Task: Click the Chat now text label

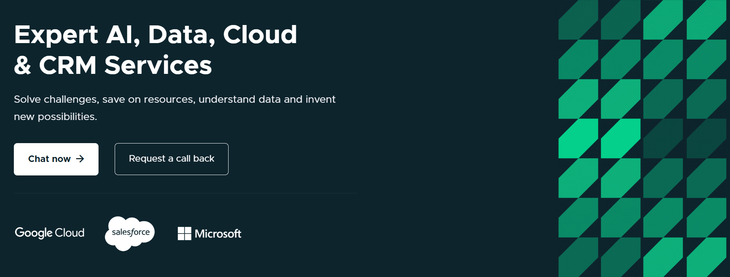Action: [49, 159]
